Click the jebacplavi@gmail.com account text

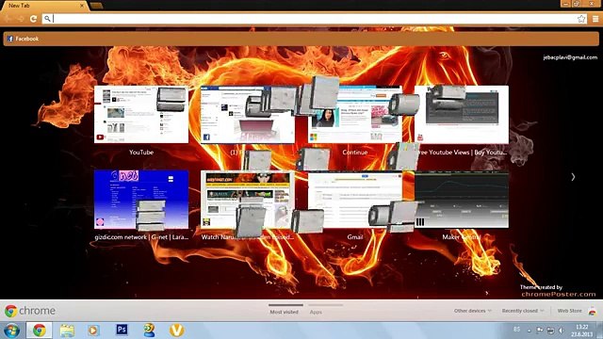click(570, 57)
